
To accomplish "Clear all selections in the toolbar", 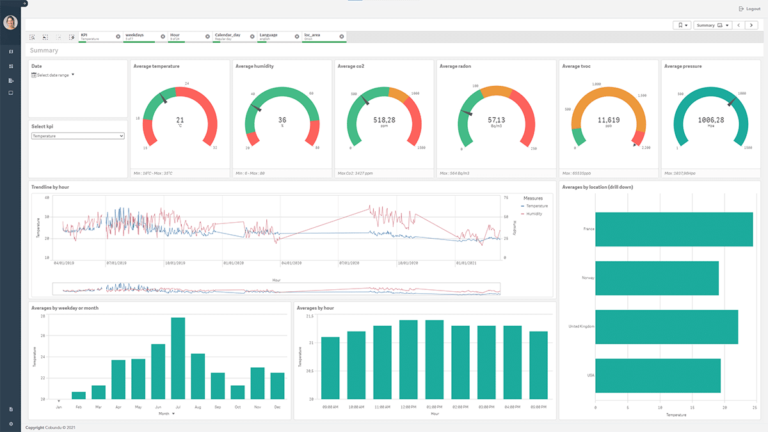I will (71, 37).
